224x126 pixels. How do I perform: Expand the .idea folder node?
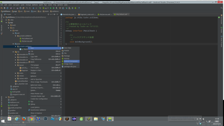[x=6, y=20]
